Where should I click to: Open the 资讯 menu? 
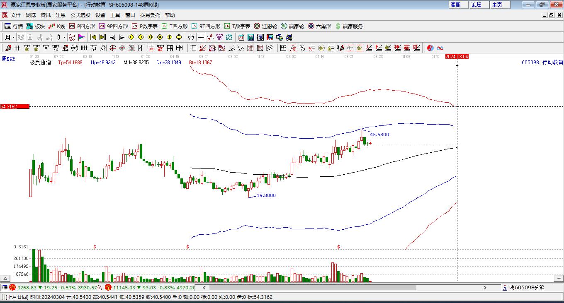[46, 15]
